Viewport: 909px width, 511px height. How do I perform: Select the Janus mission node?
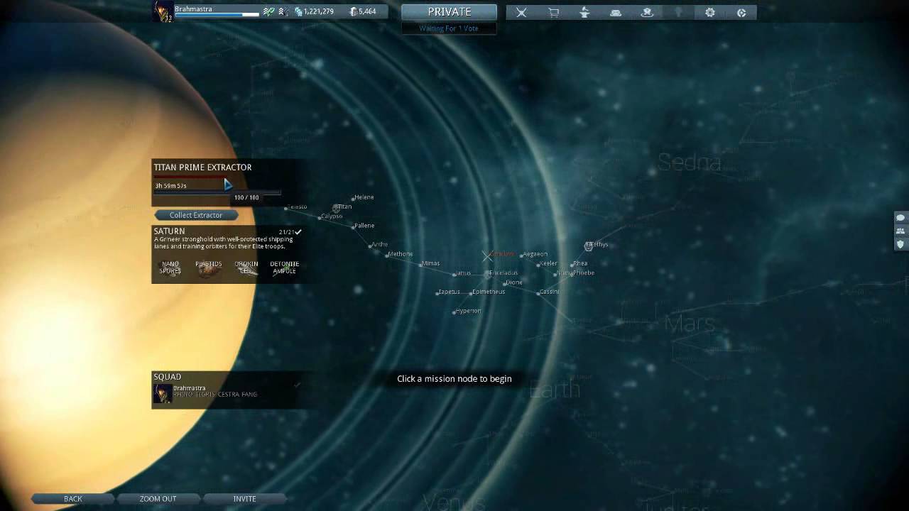[454, 274]
